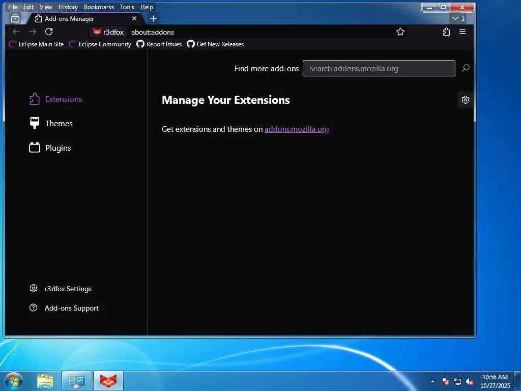Open the network tray icon

coord(457,381)
